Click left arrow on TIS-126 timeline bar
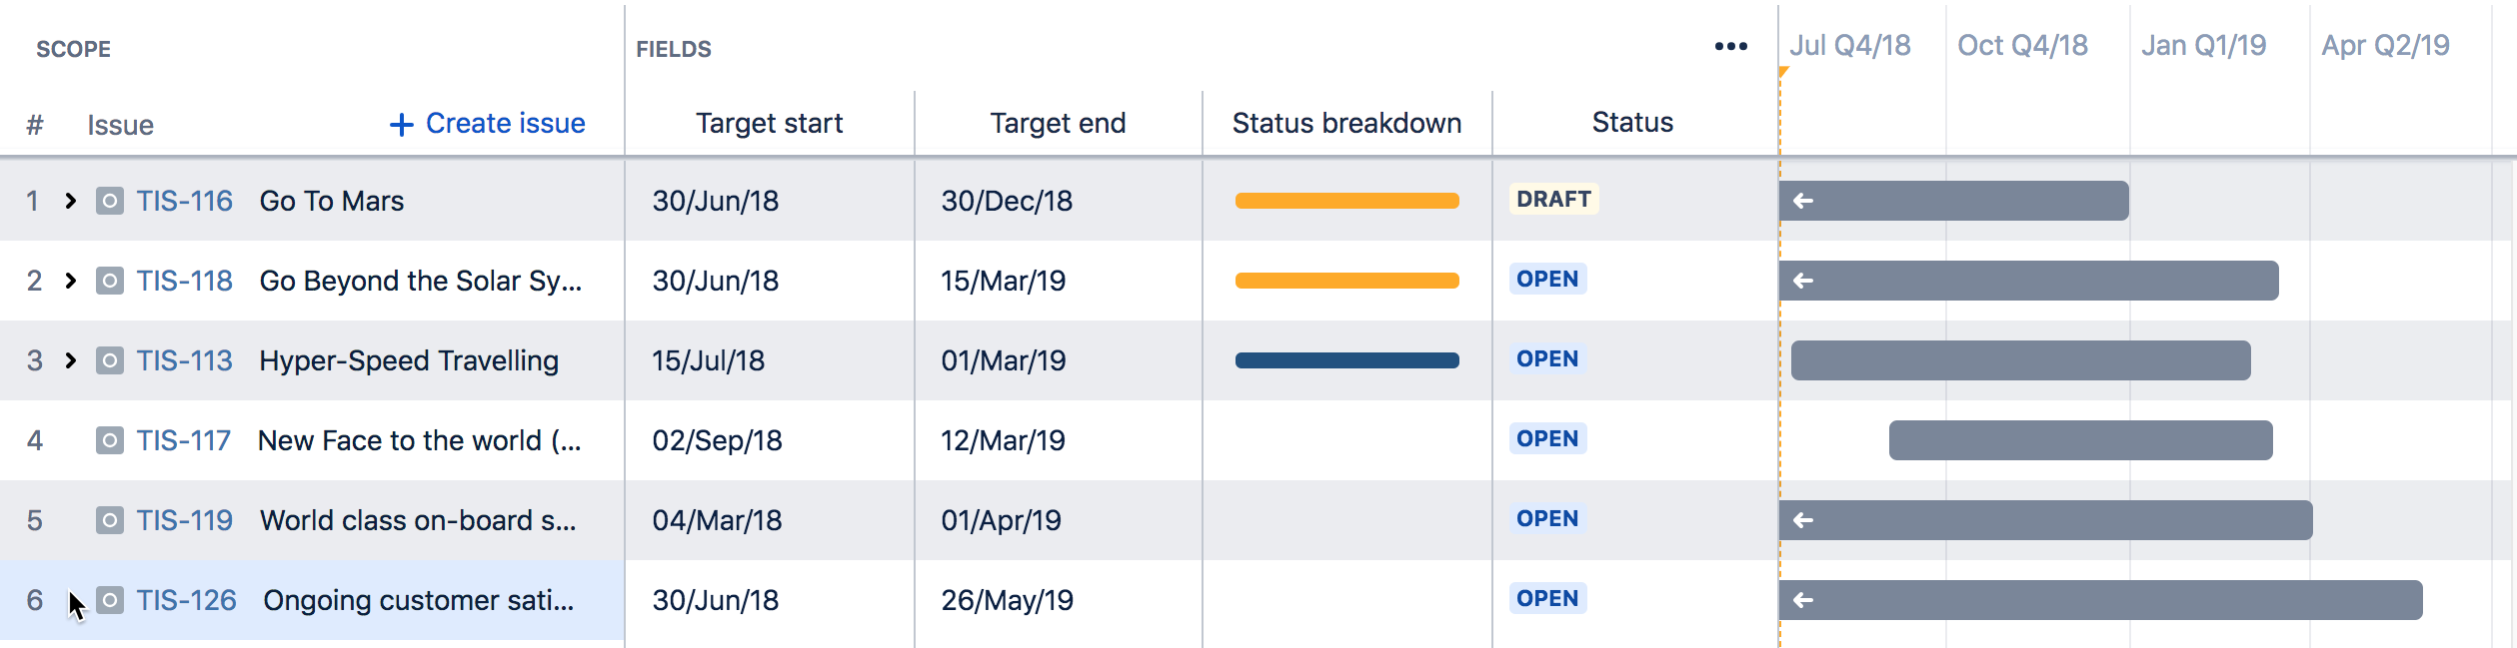This screenshot has height=648, width=2517. pos(1802,600)
